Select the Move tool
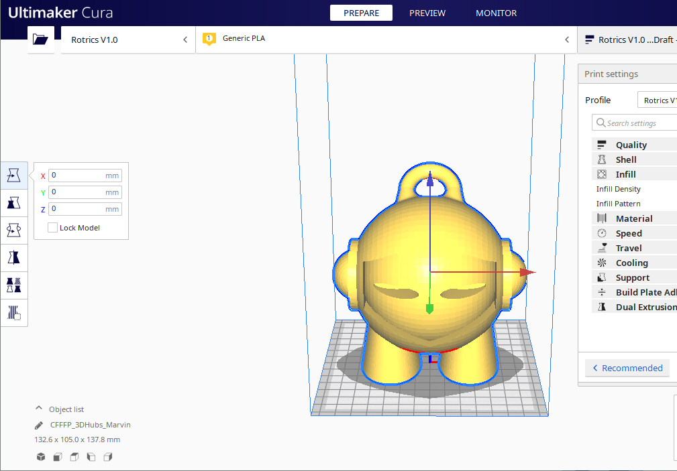 coord(14,176)
